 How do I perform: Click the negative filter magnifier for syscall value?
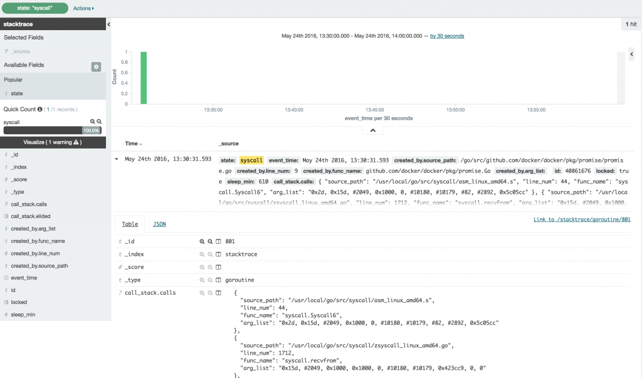(x=98, y=121)
